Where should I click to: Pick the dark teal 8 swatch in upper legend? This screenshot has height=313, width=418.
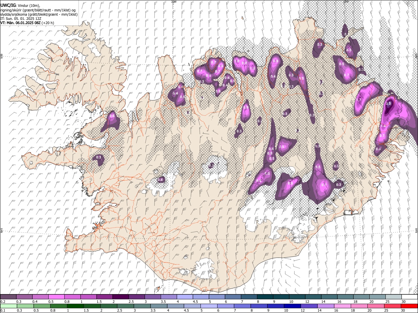coord(265,297)
